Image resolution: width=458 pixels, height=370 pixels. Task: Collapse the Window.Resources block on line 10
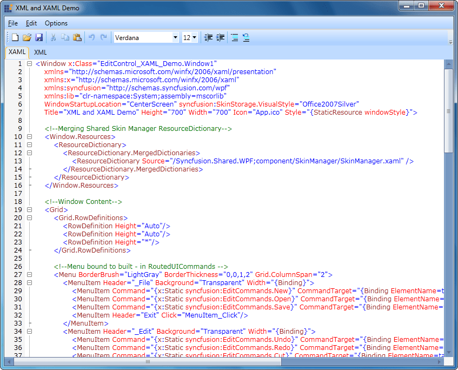pyautogui.click(x=30, y=136)
